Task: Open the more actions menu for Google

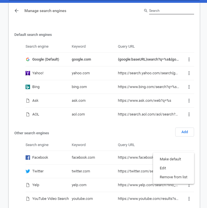Action: (x=189, y=59)
